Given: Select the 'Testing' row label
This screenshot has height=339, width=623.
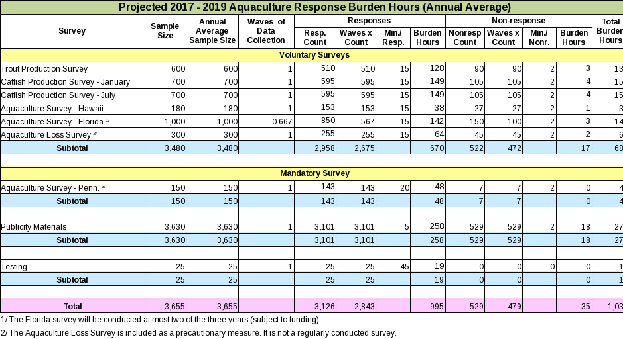Looking at the screenshot, I should 72,266.
